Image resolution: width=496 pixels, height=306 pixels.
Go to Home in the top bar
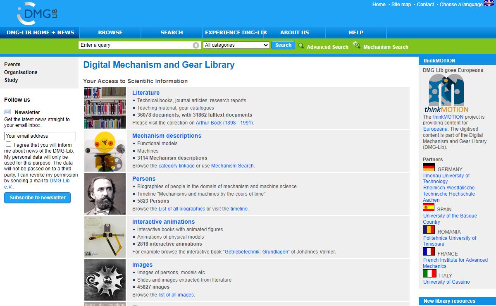point(379,5)
